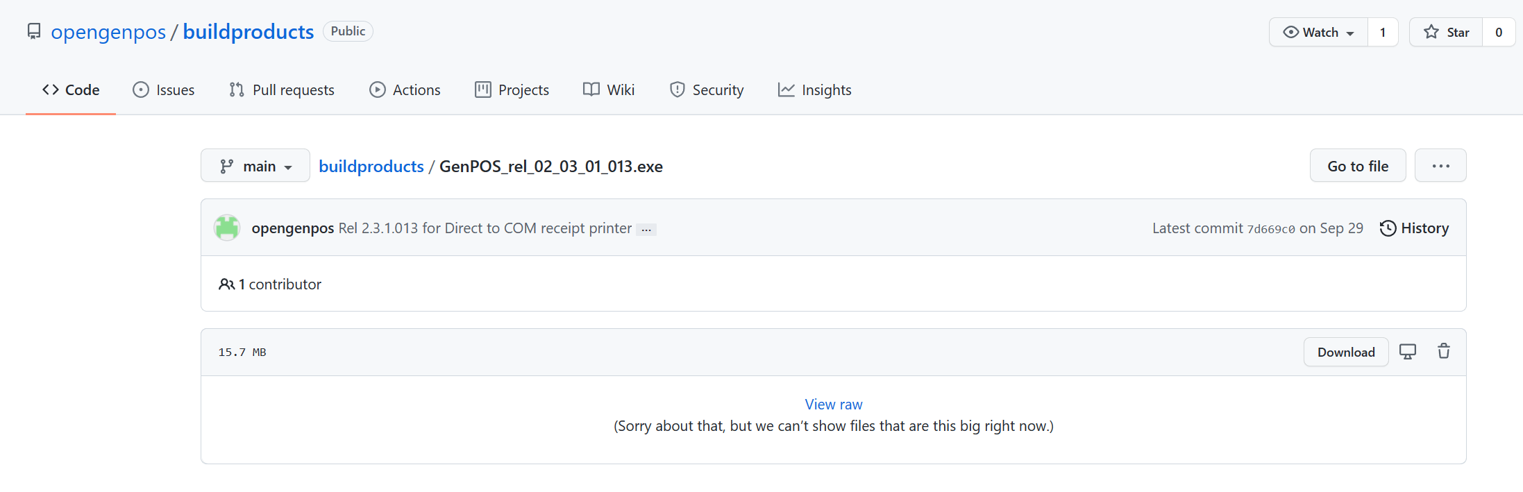Open the Security tab
Viewport: 1523px width, 492px height.
click(707, 90)
